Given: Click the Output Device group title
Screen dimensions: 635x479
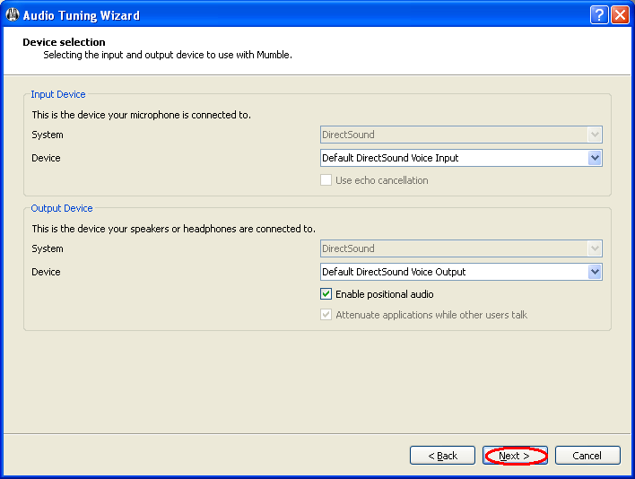Looking at the screenshot, I should 61,208.
